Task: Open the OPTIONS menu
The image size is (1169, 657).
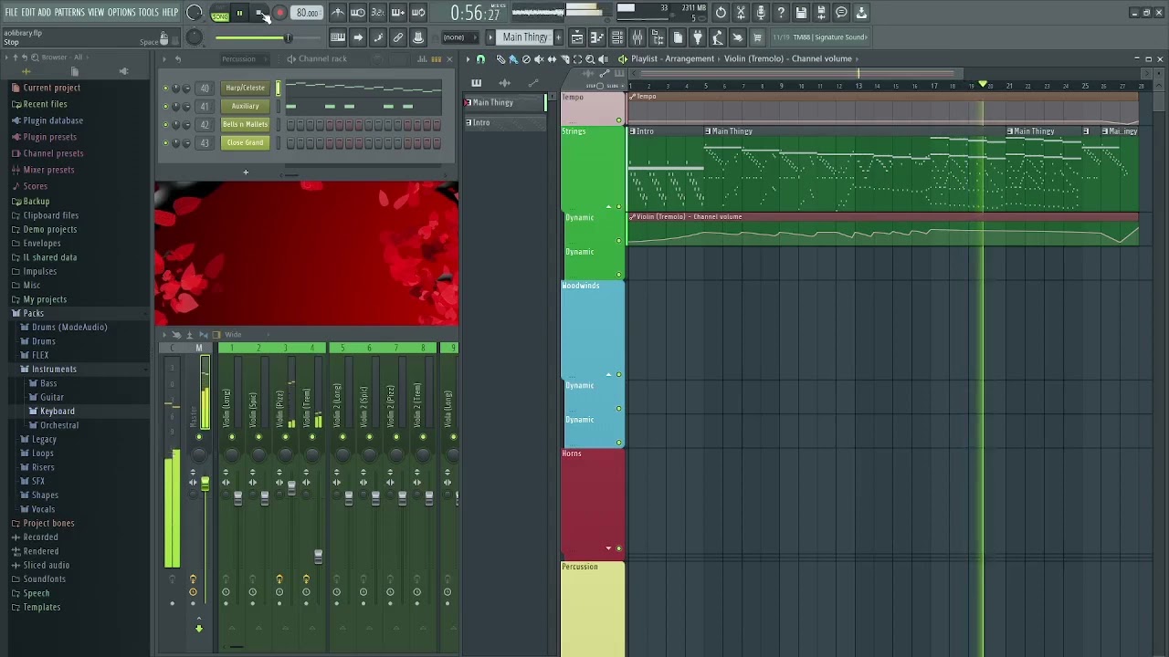Action: tap(121, 13)
